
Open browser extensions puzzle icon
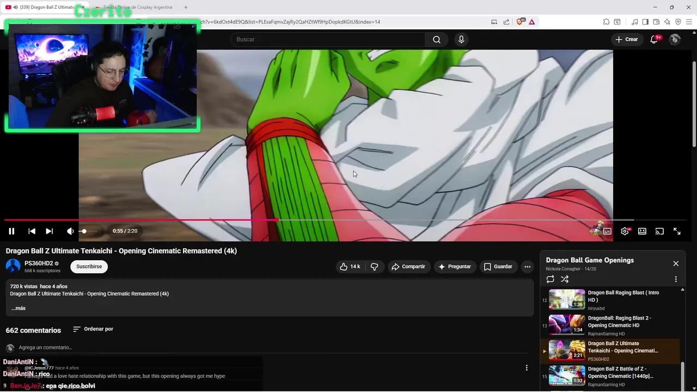pos(606,22)
